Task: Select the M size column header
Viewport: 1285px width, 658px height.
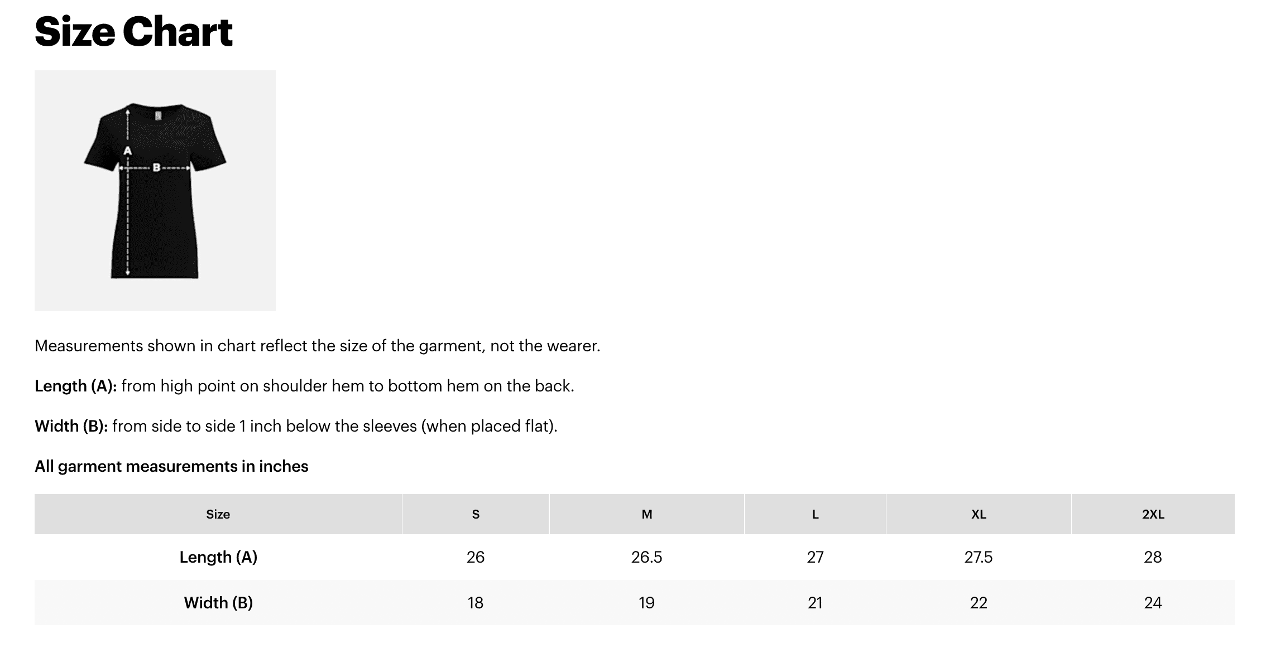Action: point(647,514)
